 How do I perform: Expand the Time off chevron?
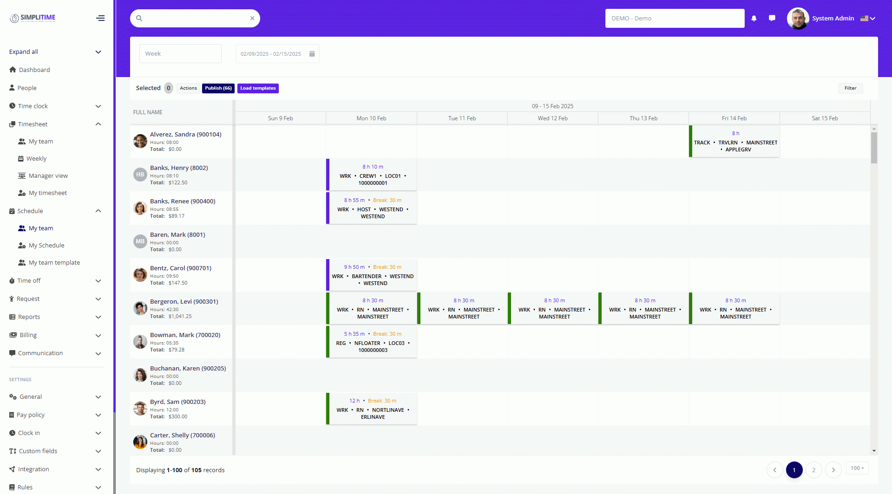(98, 280)
